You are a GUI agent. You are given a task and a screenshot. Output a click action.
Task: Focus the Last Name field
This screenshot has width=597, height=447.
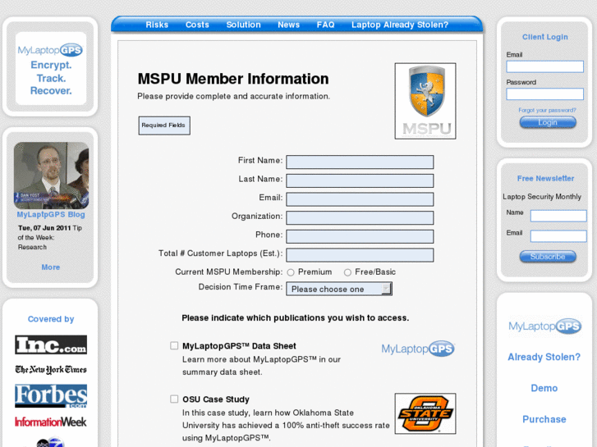(x=360, y=180)
